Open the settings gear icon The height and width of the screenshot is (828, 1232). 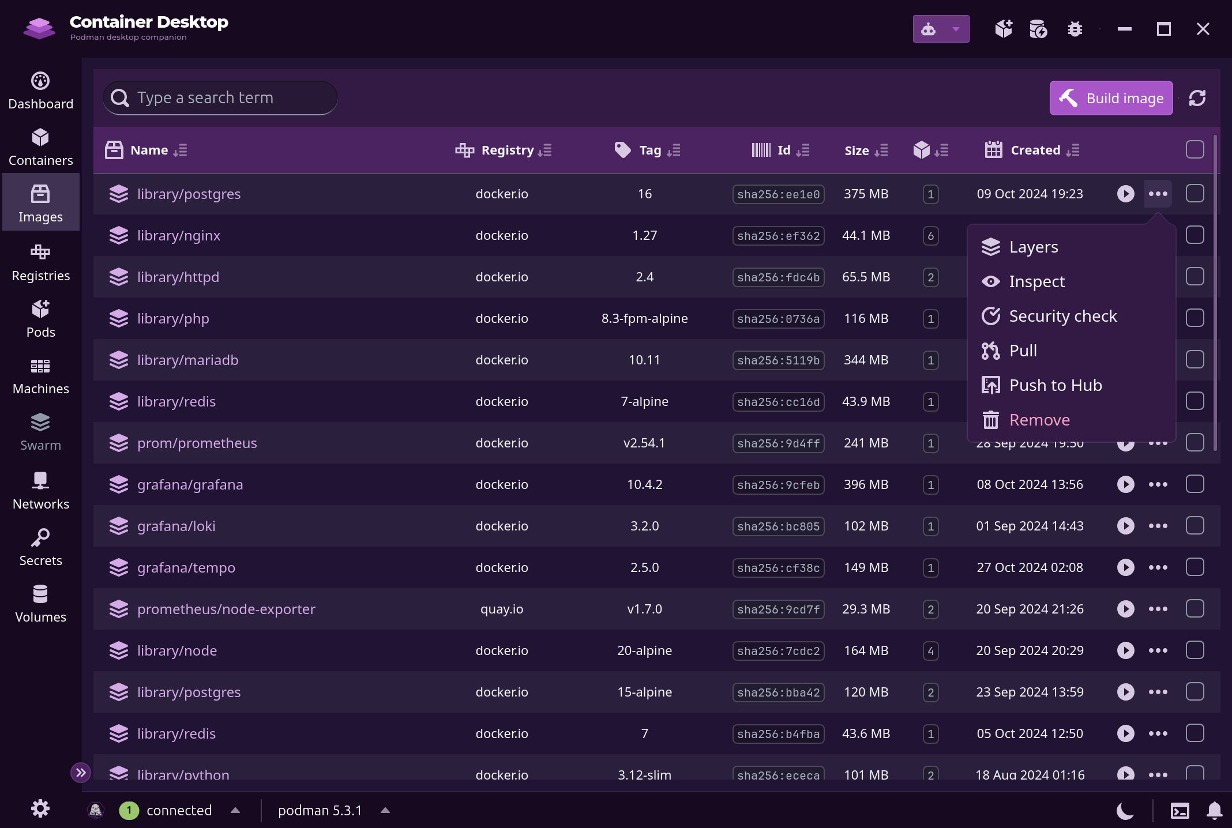point(40,808)
